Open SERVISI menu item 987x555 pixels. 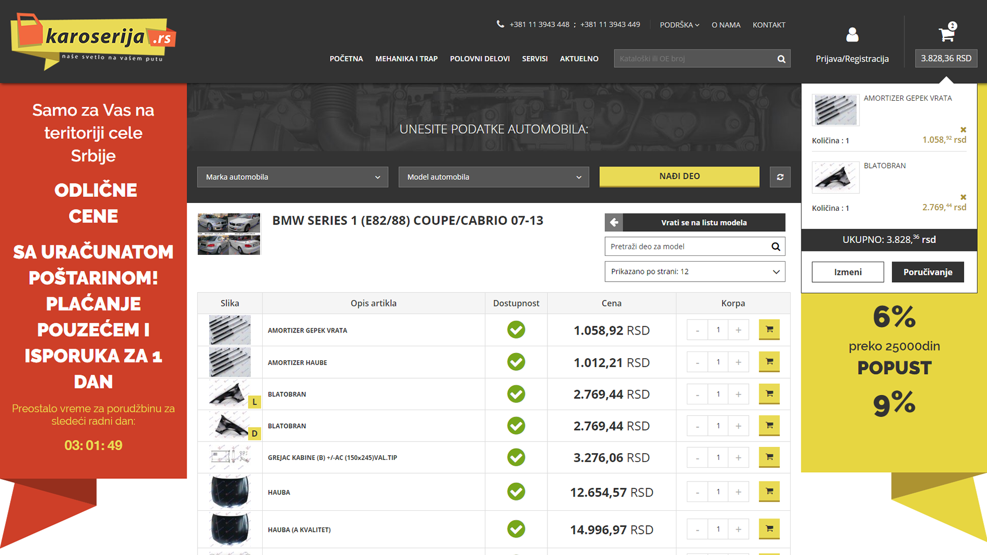pos(535,59)
